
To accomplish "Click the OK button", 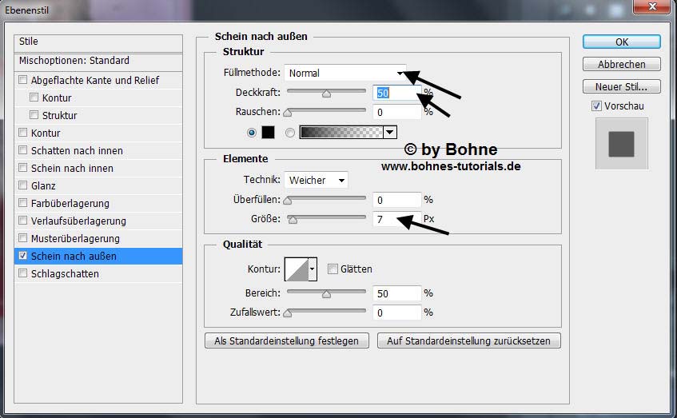I will click(621, 42).
